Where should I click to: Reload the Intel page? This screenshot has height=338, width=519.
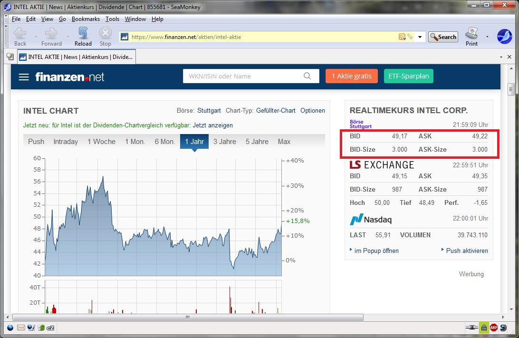click(83, 37)
